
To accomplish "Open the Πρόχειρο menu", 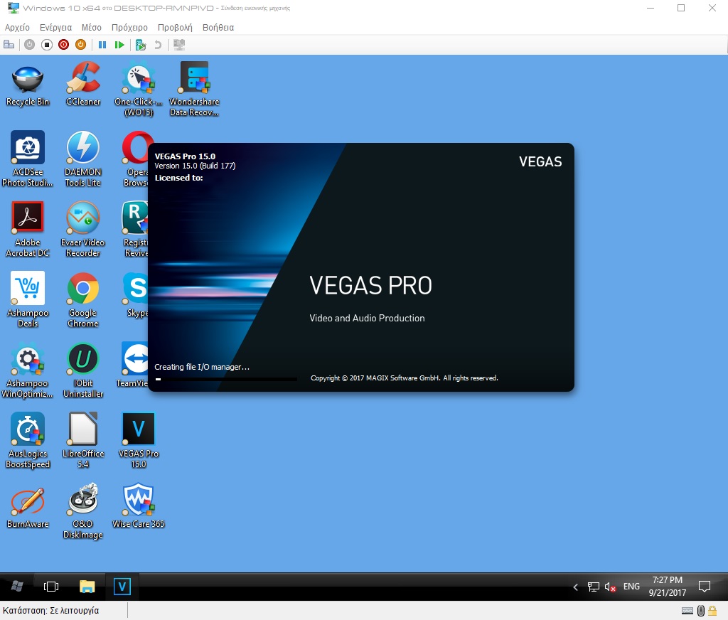I will click(x=129, y=28).
